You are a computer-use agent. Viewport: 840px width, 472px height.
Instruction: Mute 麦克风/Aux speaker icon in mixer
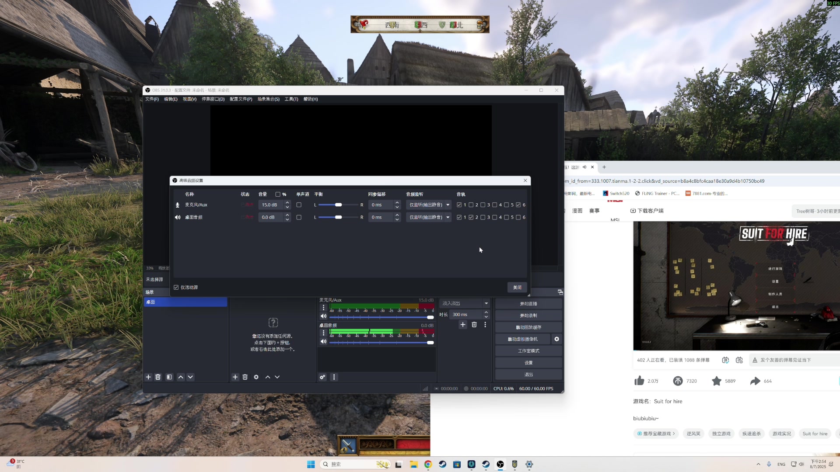323,316
